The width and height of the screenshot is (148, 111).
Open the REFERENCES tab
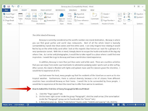(x=60, y=10)
